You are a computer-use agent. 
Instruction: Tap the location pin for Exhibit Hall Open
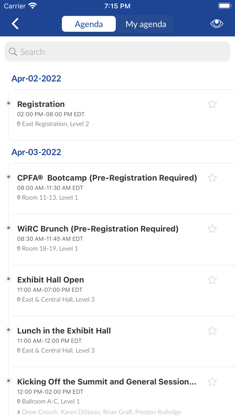point(19,299)
